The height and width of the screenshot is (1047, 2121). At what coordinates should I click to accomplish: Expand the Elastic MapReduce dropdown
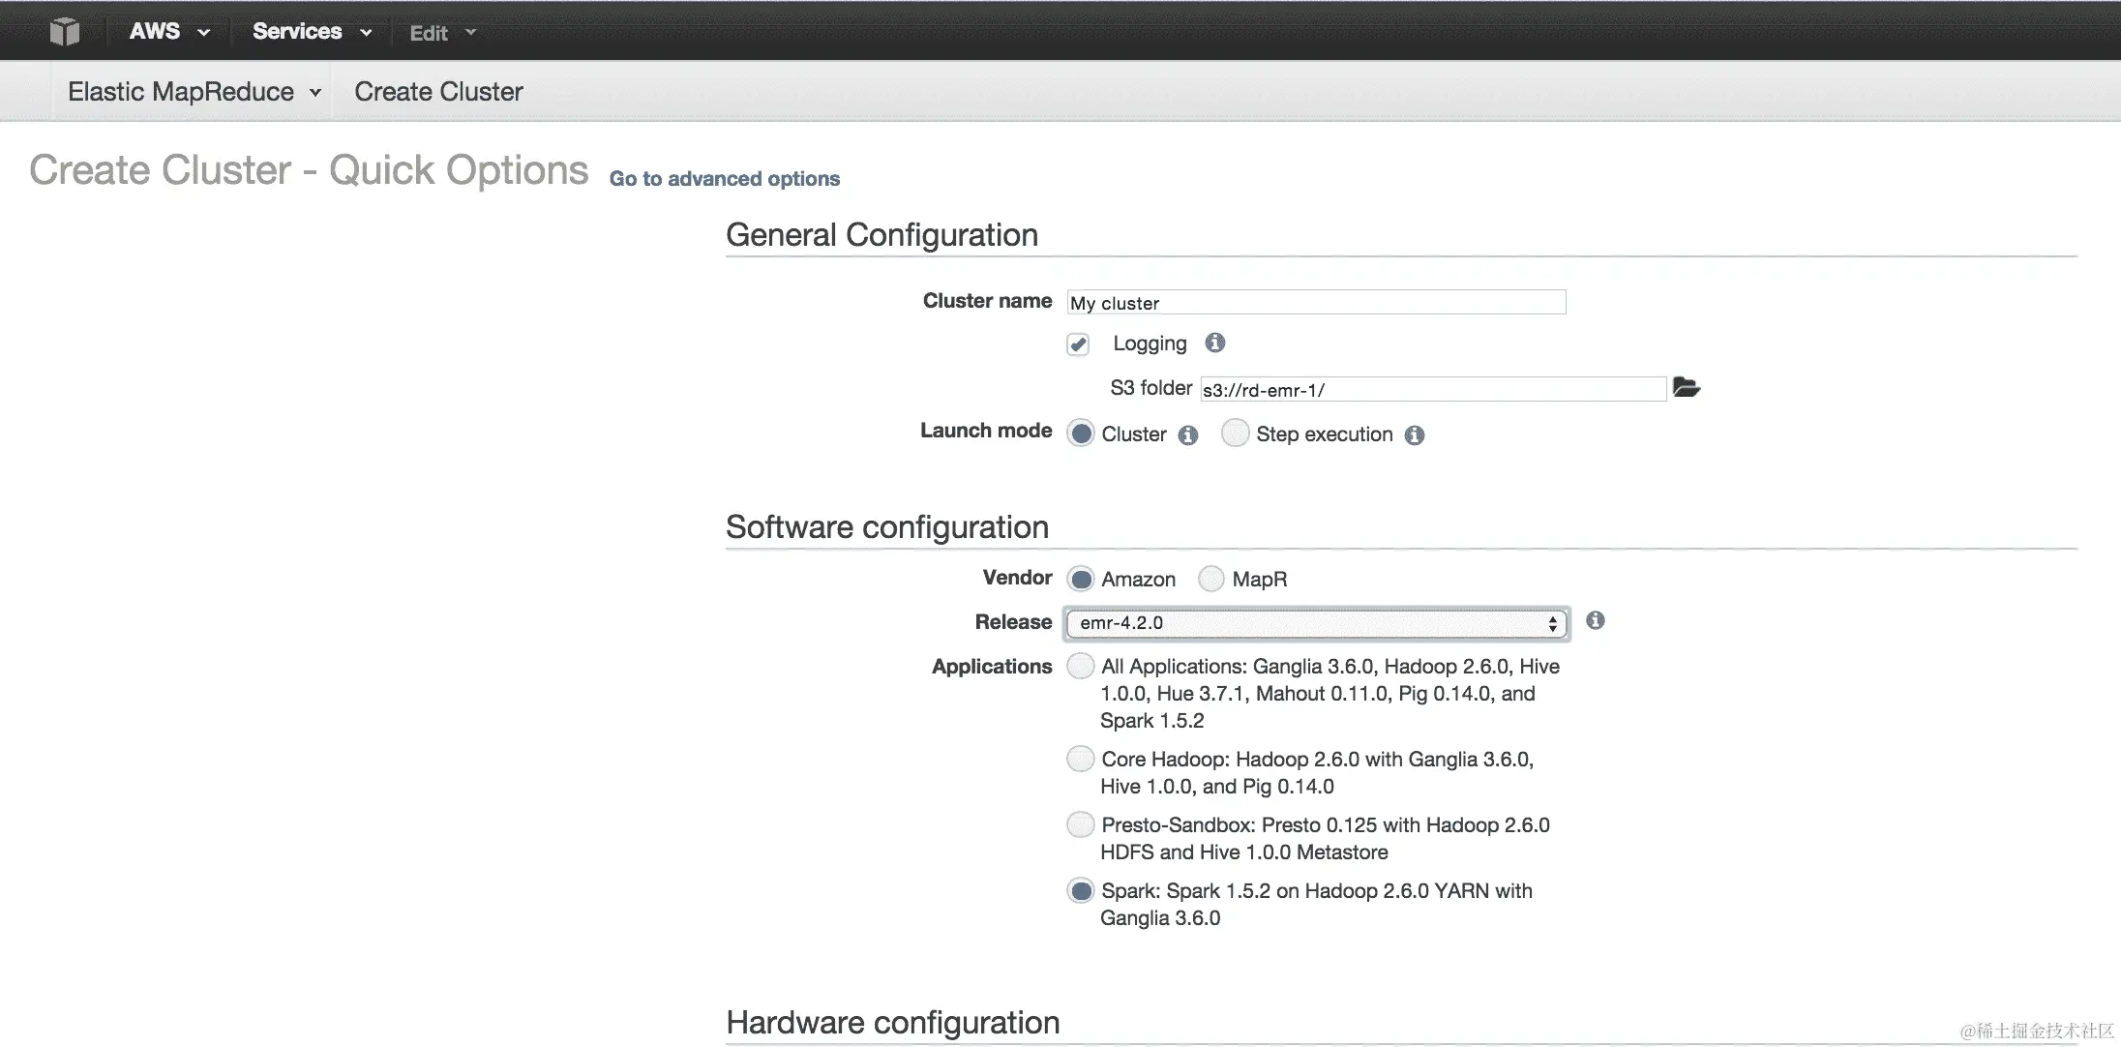click(194, 92)
